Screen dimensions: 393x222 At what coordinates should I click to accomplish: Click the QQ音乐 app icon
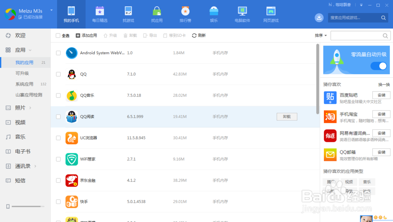(x=72, y=95)
